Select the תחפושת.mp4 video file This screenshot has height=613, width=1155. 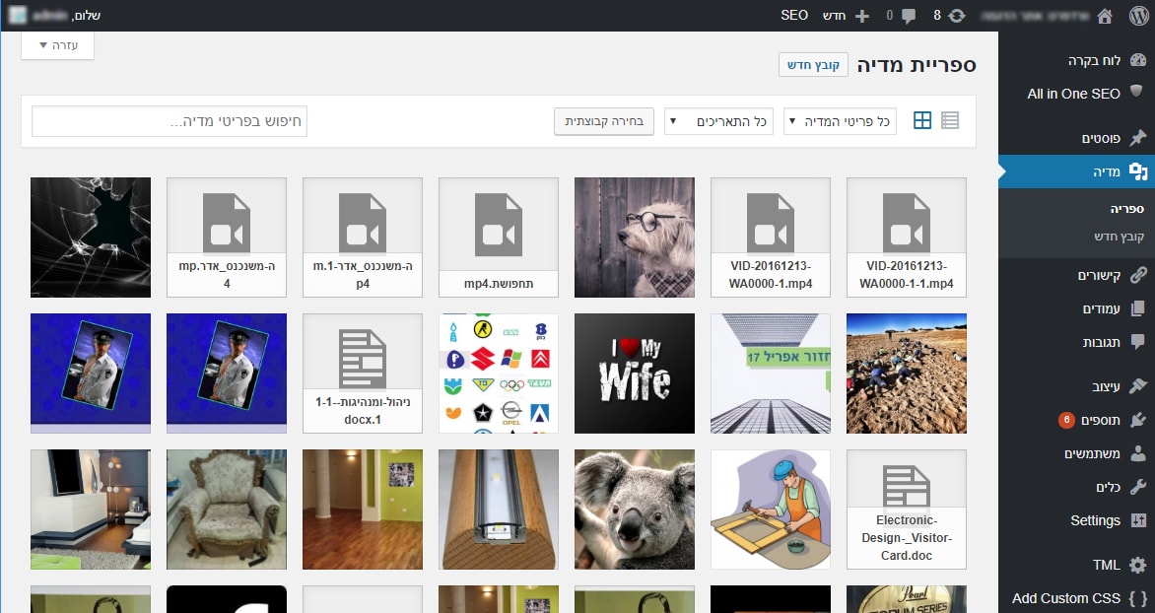(x=499, y=238)
